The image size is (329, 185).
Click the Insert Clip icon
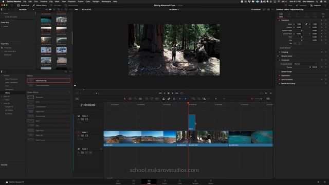[x=147, y=99]
